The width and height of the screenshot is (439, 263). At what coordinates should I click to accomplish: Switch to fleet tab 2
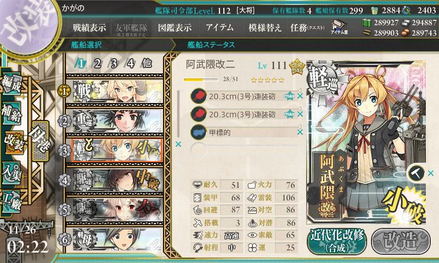click(x=97, y=64)
